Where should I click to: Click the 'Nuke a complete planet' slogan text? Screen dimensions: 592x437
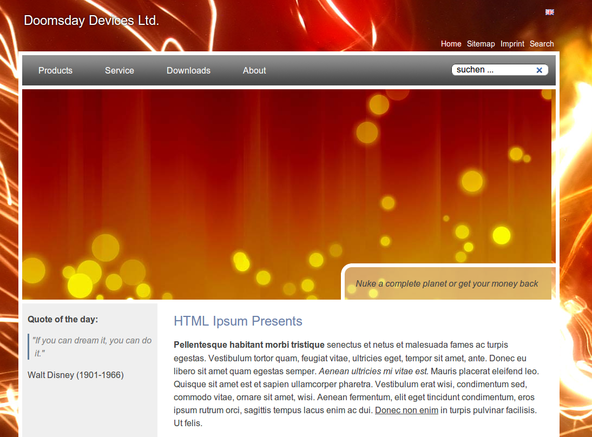coord(446,284)
